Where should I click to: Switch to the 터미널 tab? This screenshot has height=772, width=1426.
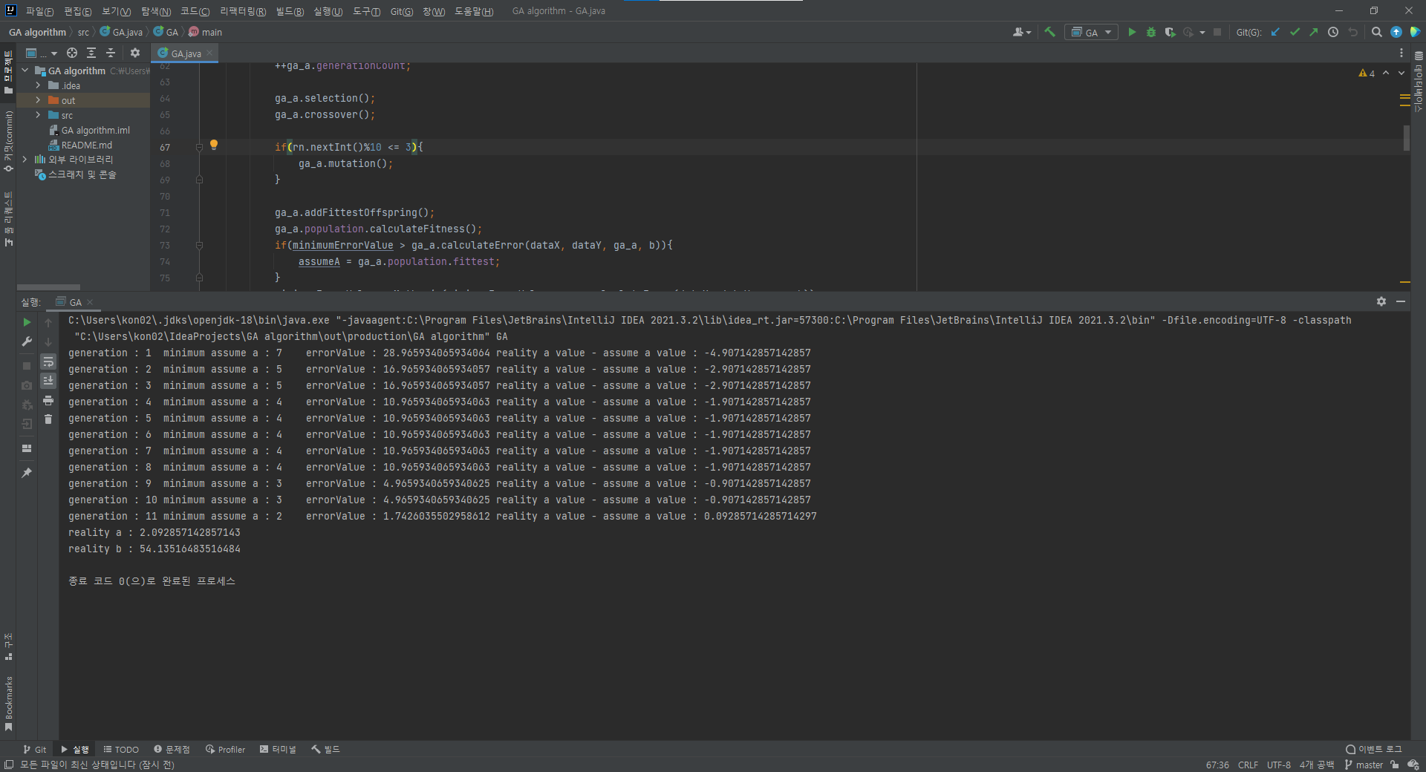[278, 750]
